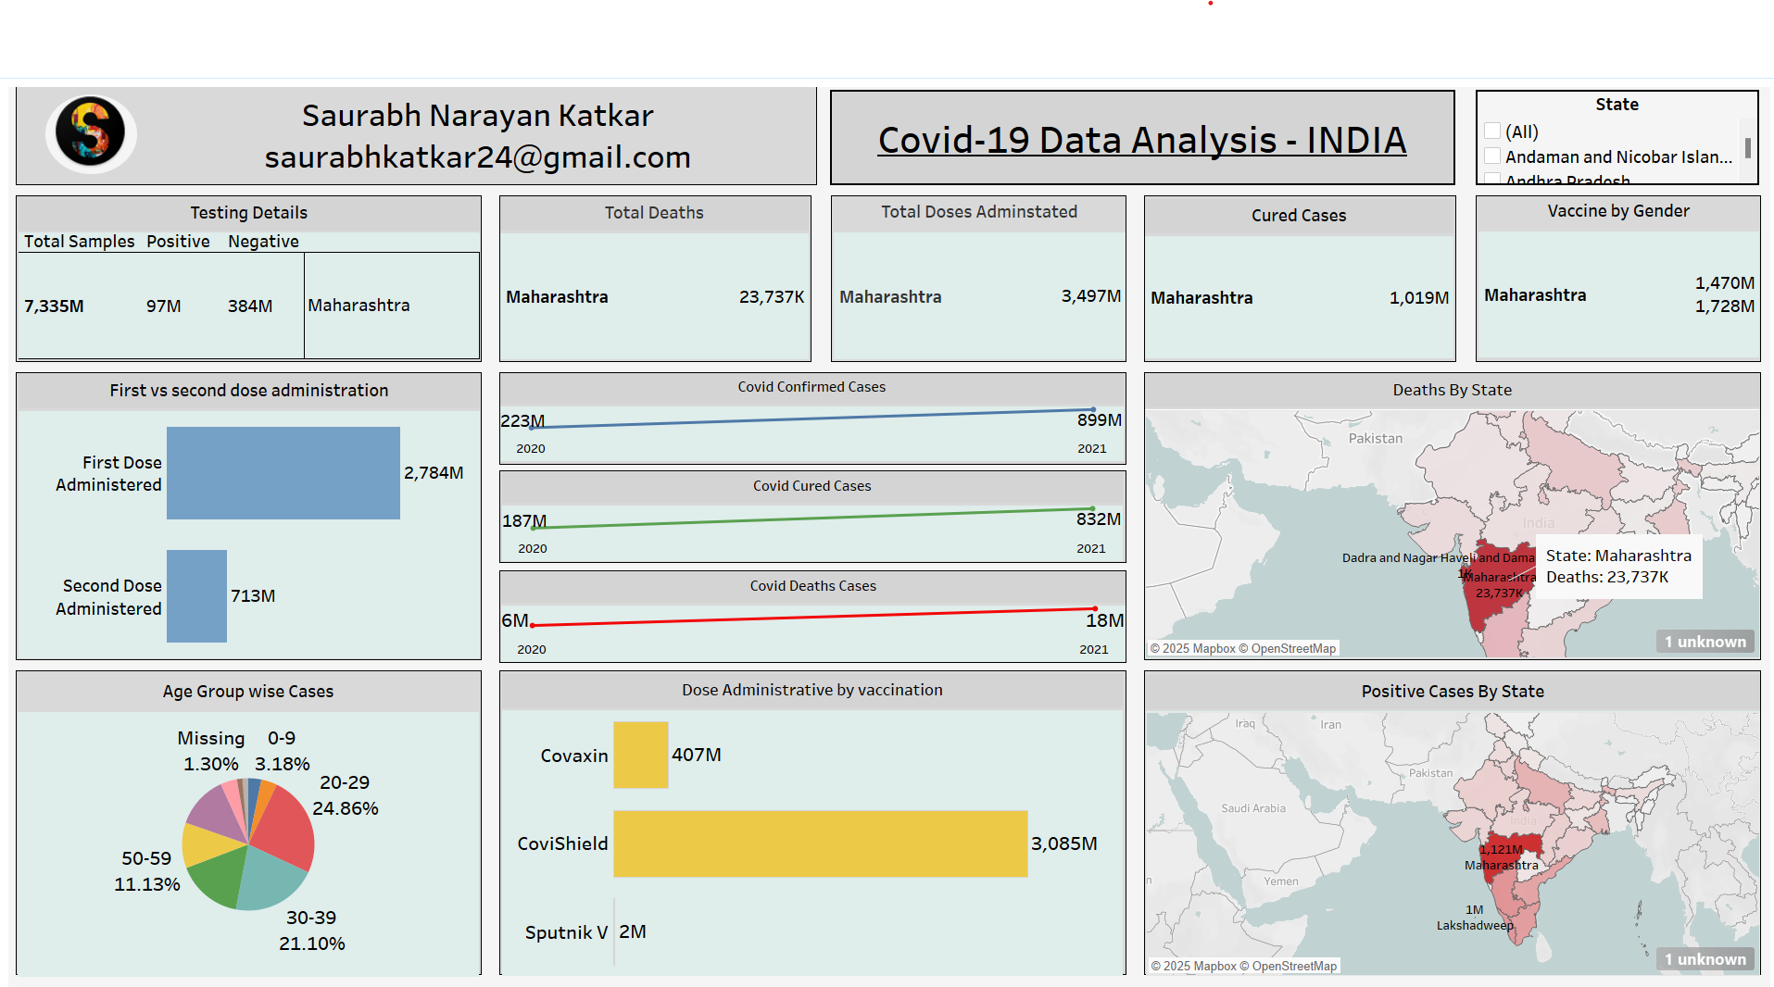This screenshot has width=1774, height=987.
Task: Check Andaman and Nicobar Islands checkbox
Action: pyautogui.click(x=1492, y=156)
